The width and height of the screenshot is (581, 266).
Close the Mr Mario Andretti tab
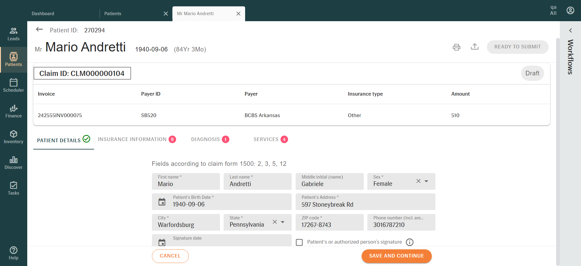(x=238, y=14)
